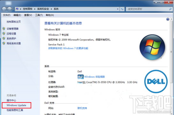Screen dimensions: 174x115
Task: Select 系统 in the address breadcrumb
Action: [56, 9]
